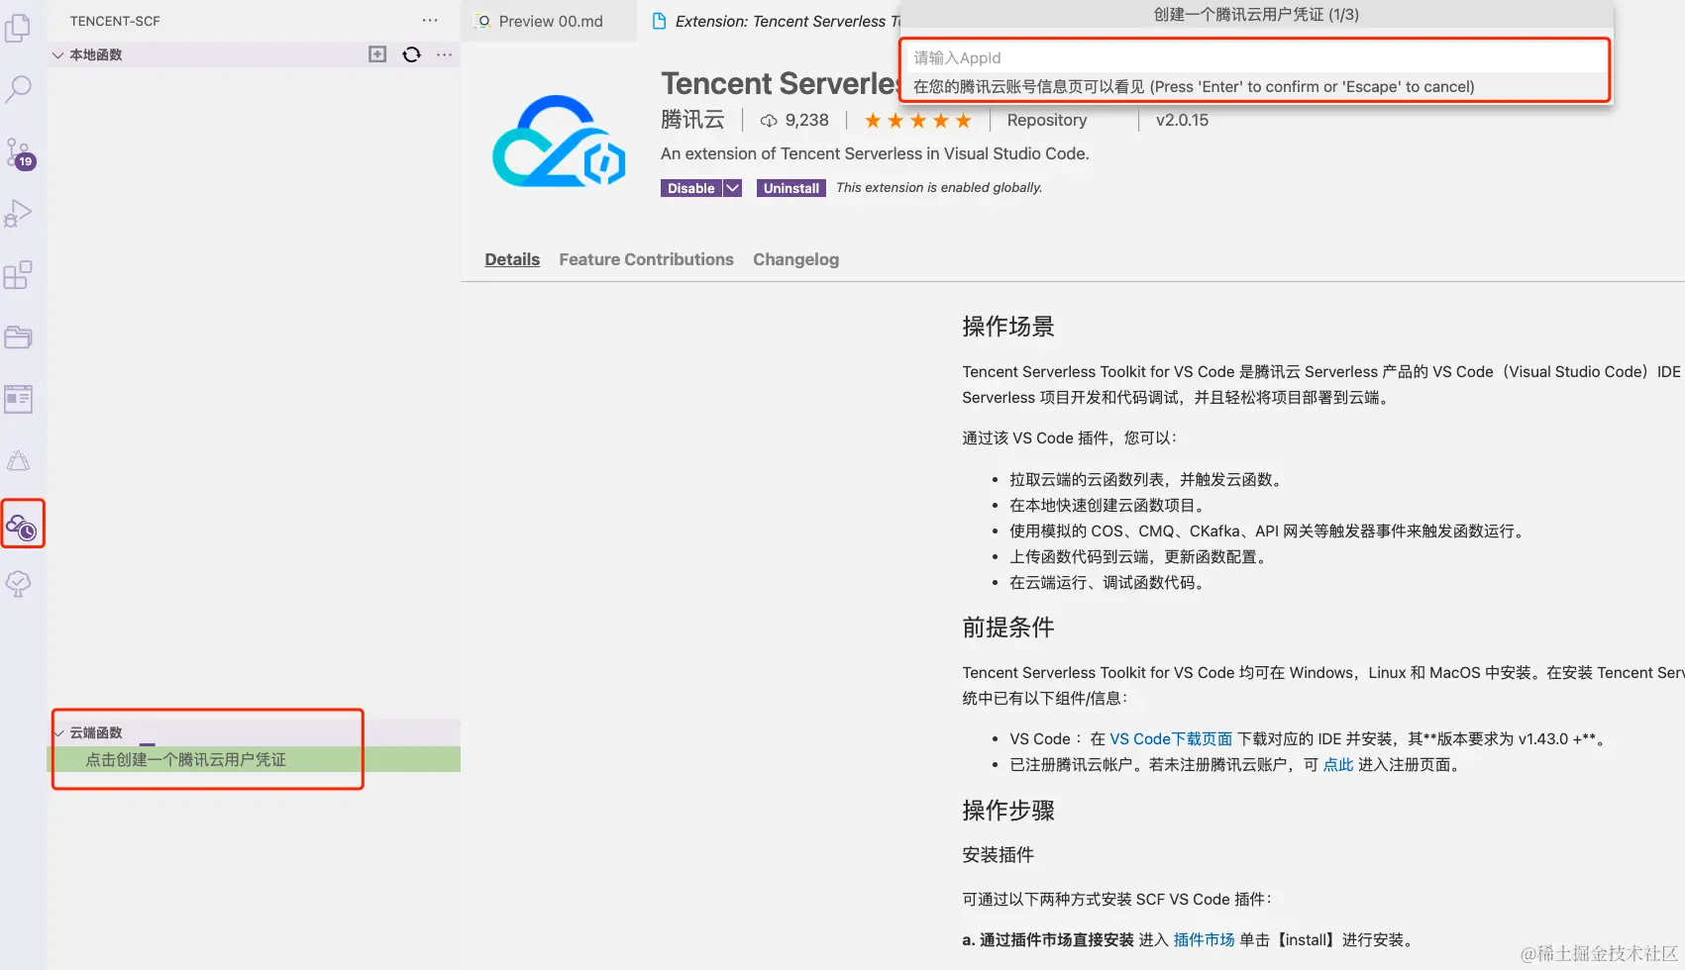Open the Repository link

(x=1047, y=120)
